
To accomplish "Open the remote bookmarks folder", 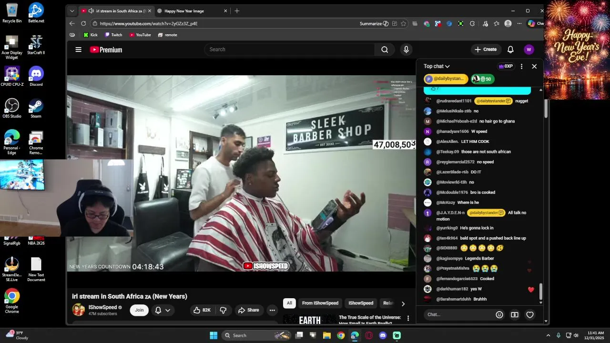I will [168, 35].
